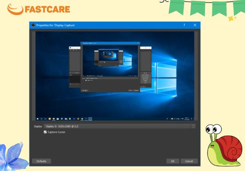
Task: Close the Display Capture properties dialog
Action: [195, 25]
